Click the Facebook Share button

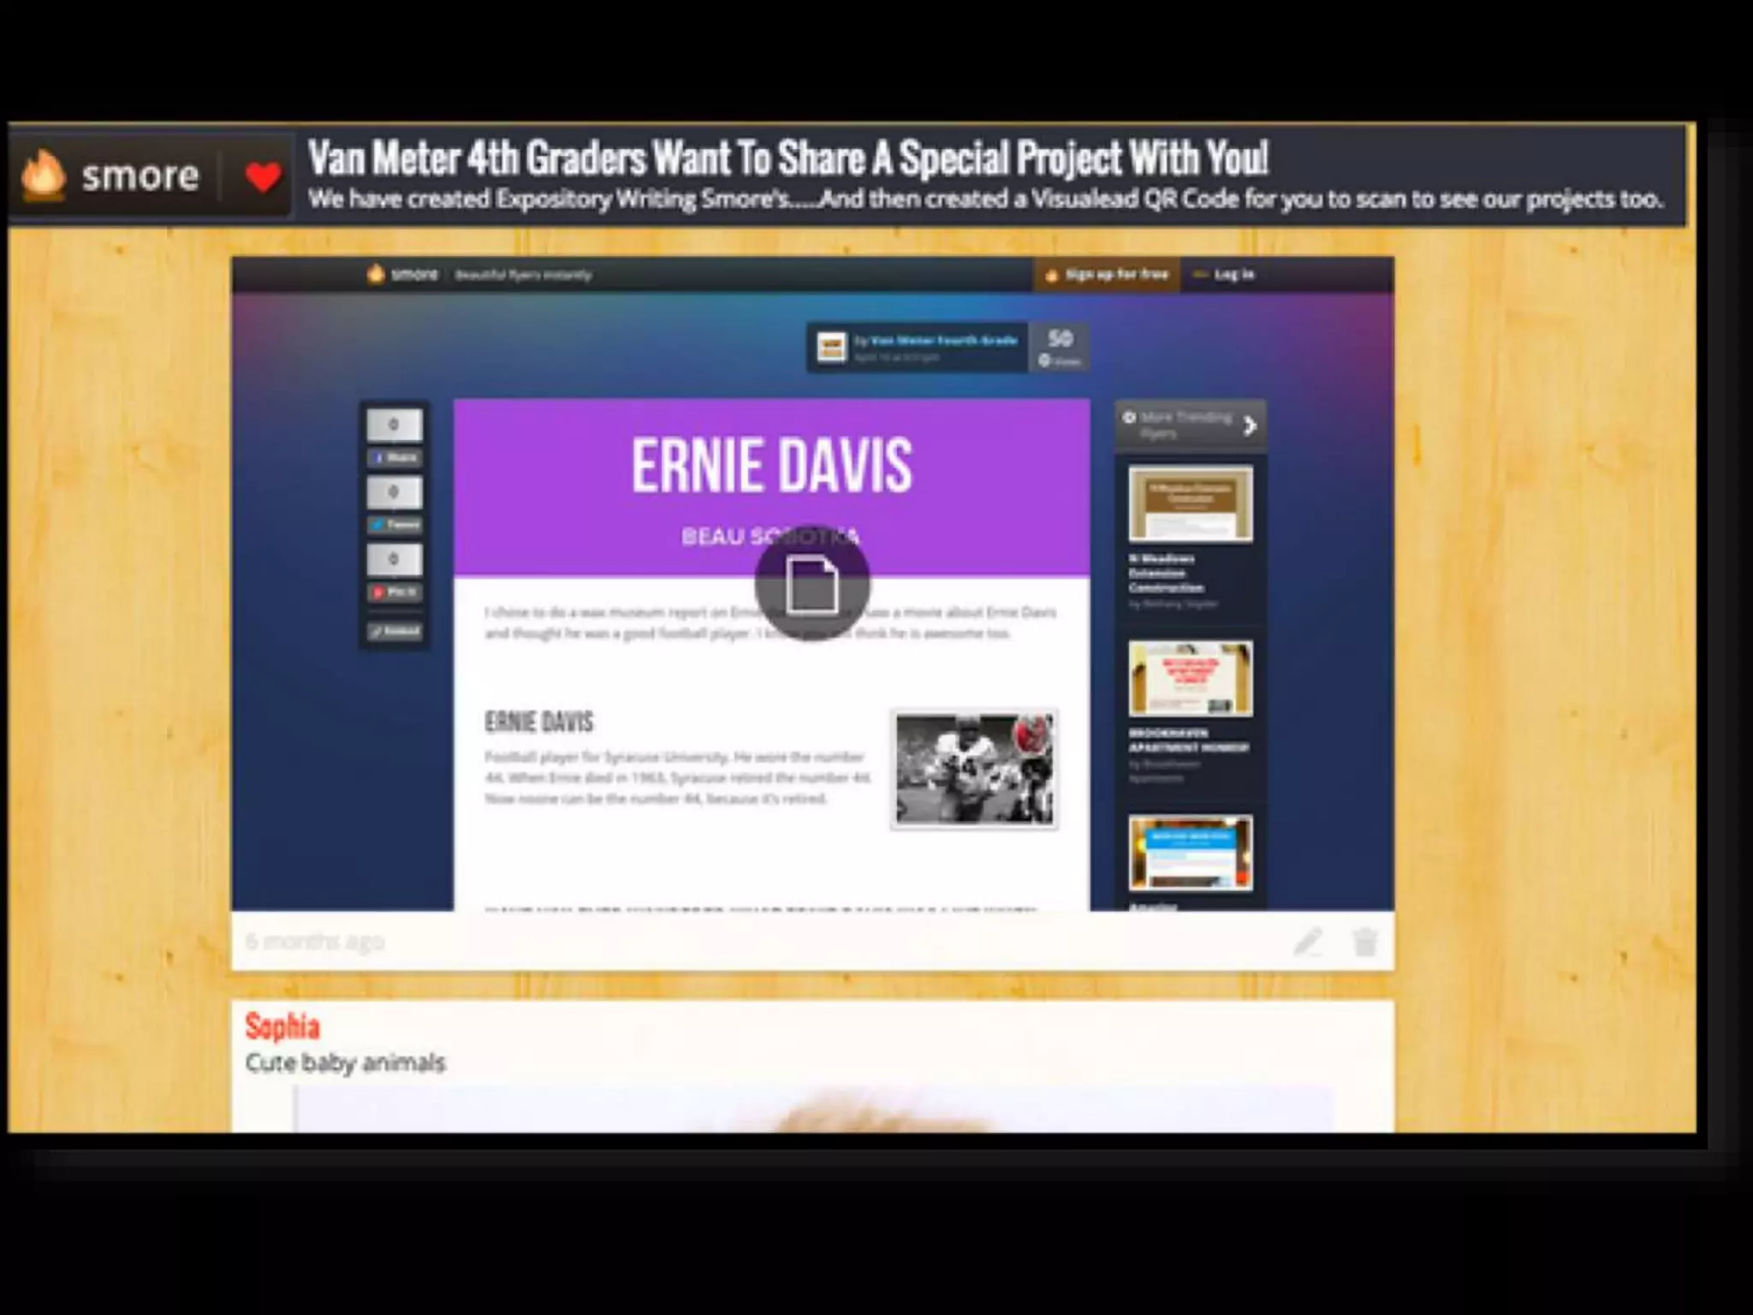point(395,457)
